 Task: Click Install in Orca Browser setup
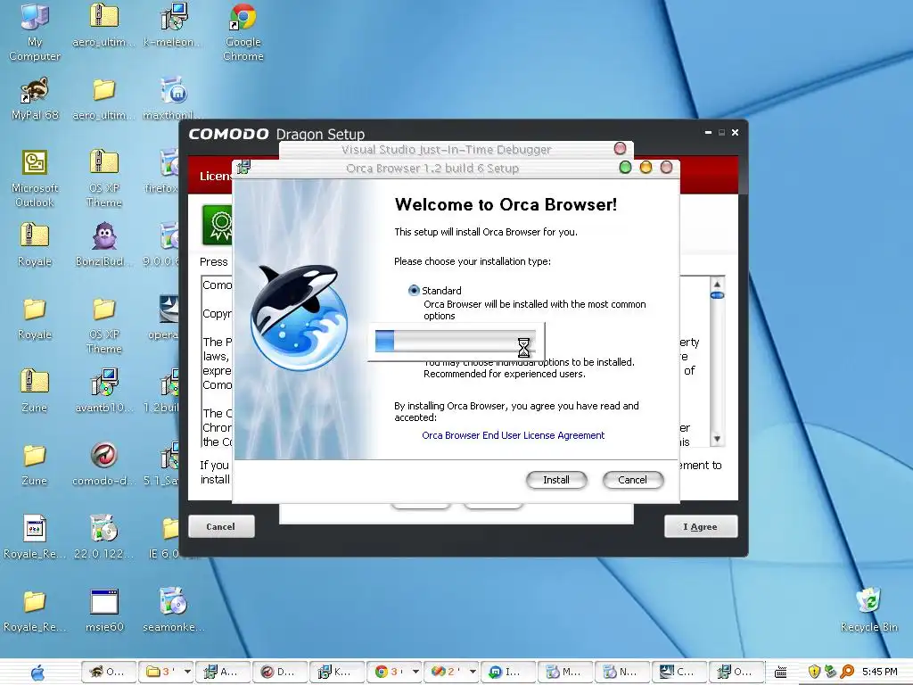point(556,480)
